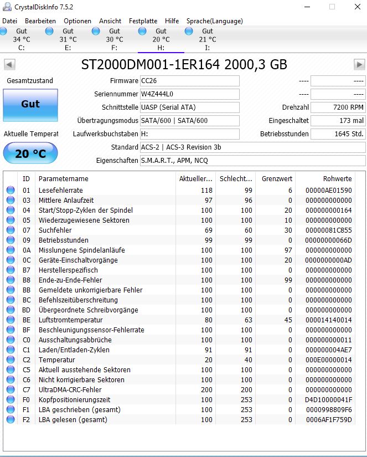Viewport: 367px width, 457px height.
Task: Click the Eingeschaltet field 173 mal
Action: click(338, 120)
